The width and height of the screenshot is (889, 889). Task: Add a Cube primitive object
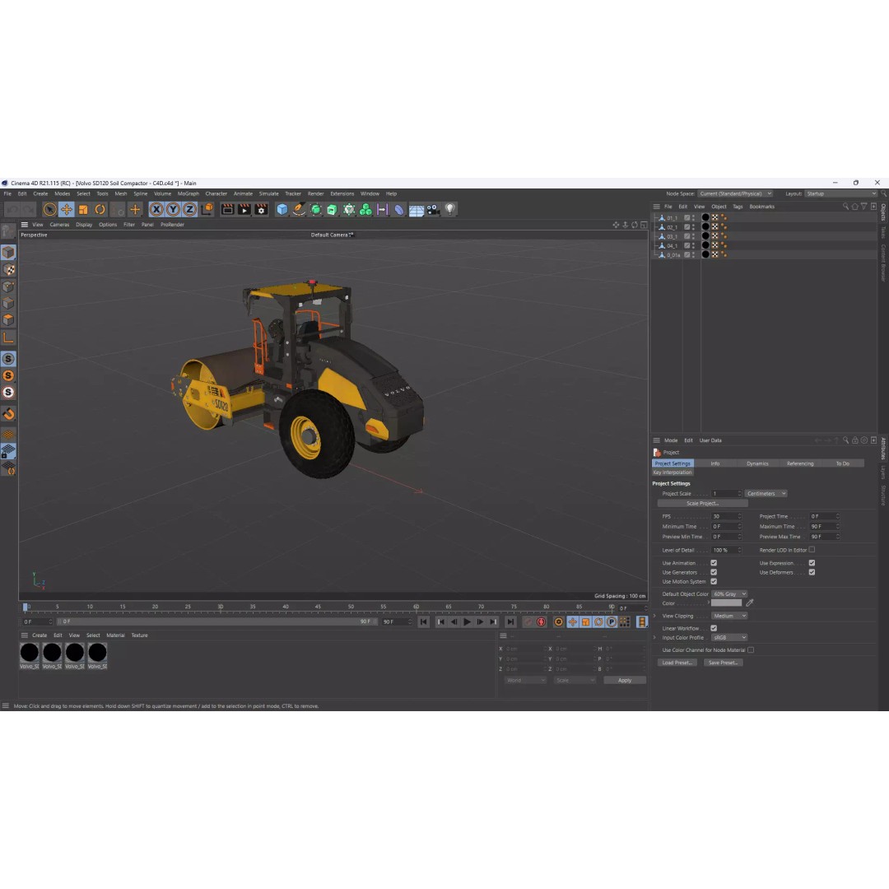click(x=282, y=210)
